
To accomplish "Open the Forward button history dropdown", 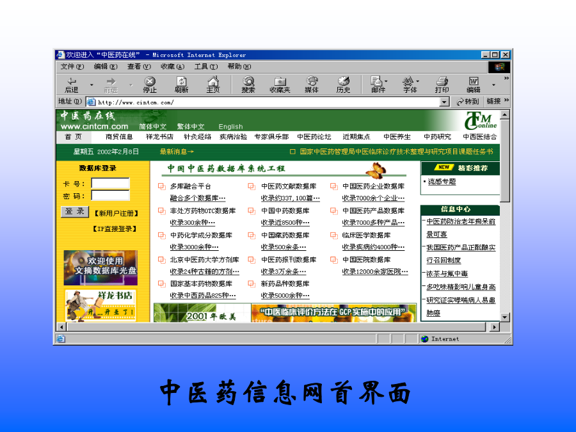I will coord(131,85).
